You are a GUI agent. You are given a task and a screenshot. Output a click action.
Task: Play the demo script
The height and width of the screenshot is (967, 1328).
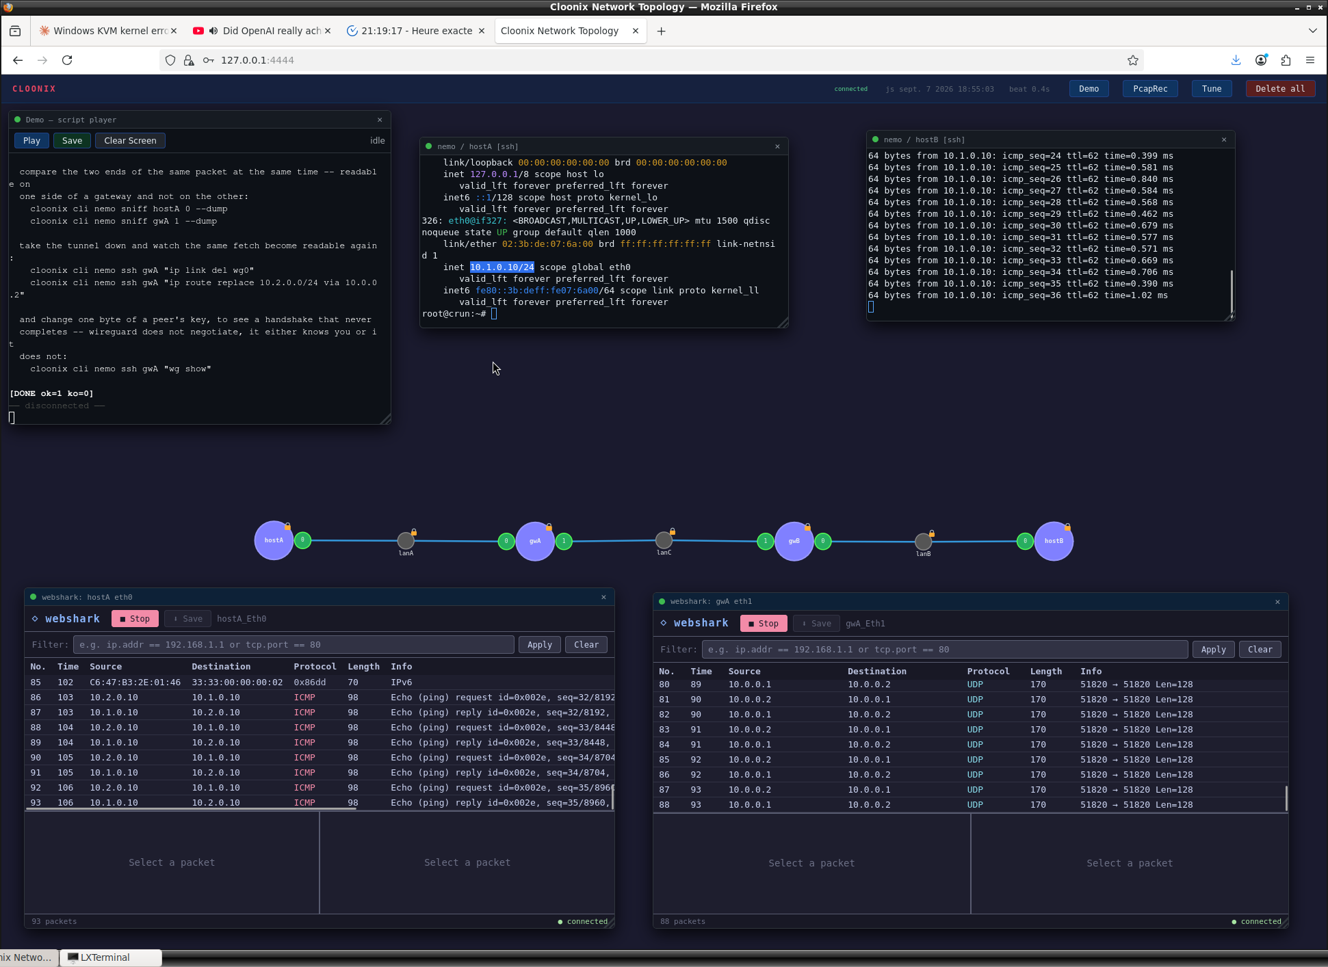point(31,140)
